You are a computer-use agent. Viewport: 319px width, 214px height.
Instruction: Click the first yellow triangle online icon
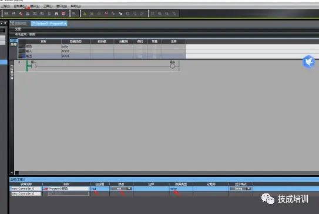85,14
